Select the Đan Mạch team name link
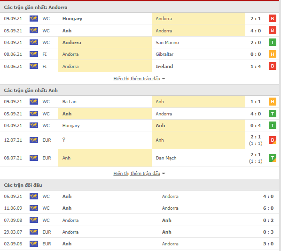The height and width of the screenshot is (251, 281). pyautogui.click(x=166, y=158)
